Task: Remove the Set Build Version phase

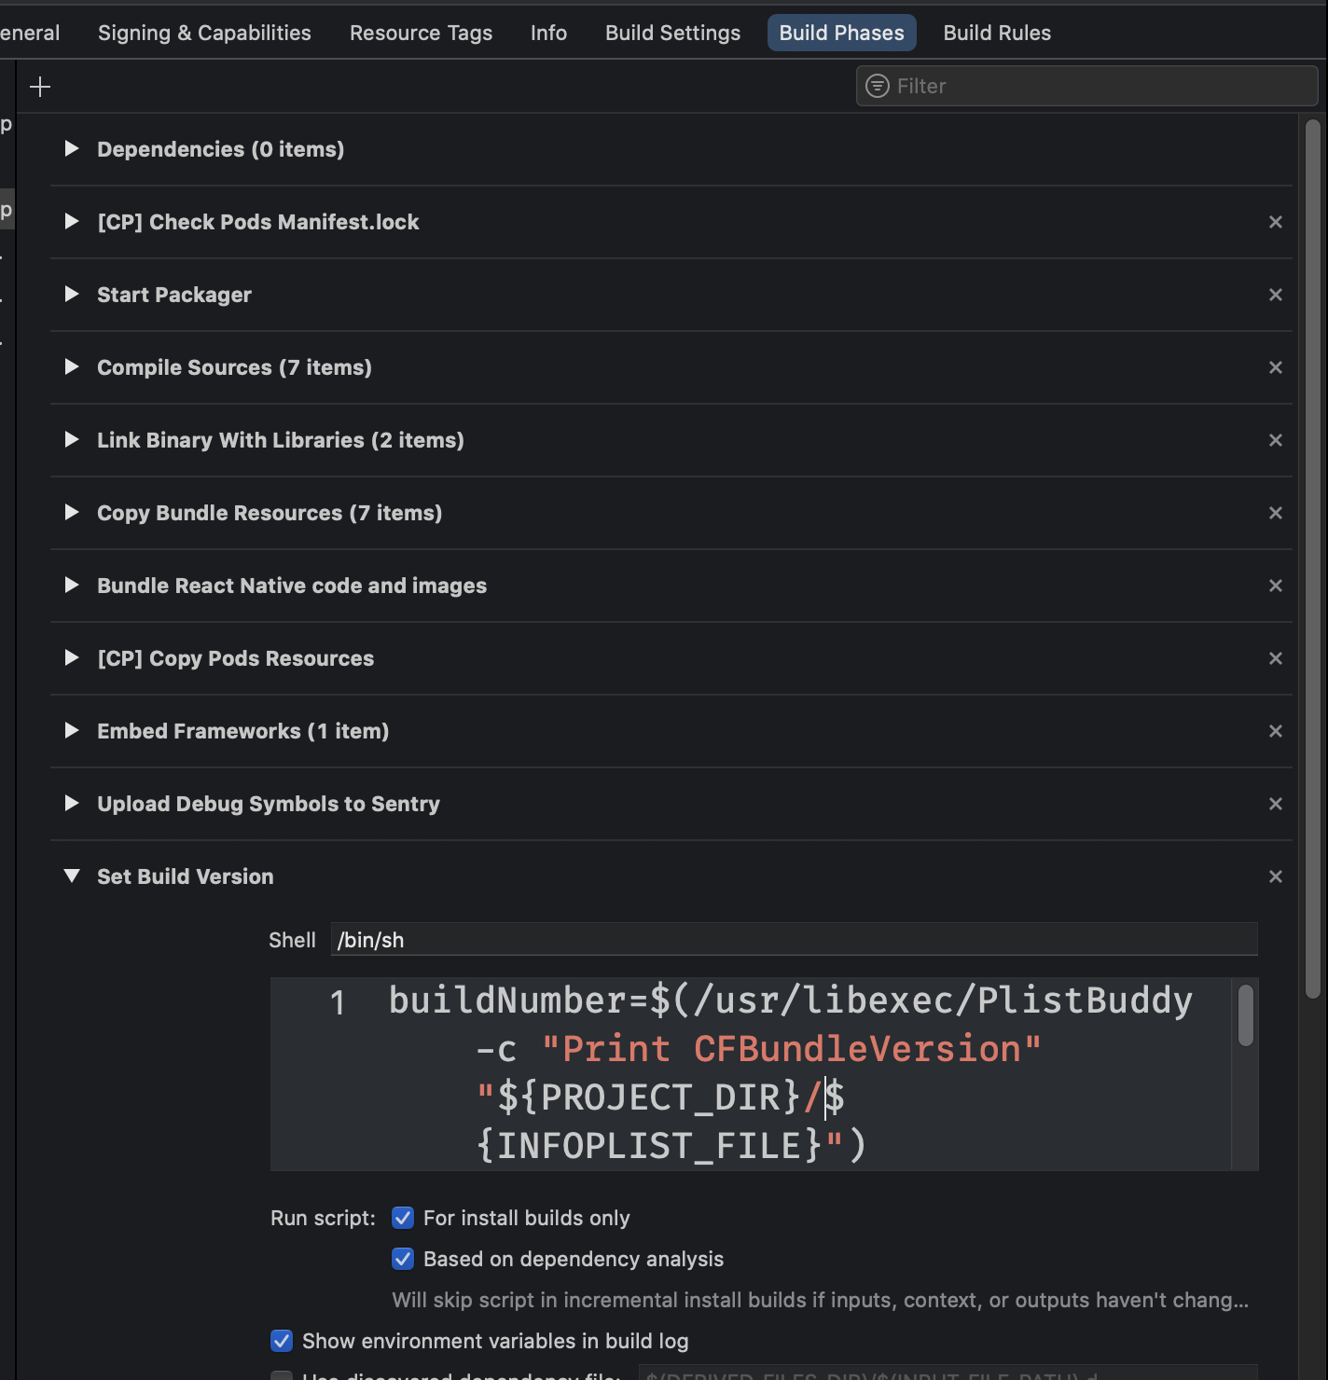Action: (x=1276, y=876)
